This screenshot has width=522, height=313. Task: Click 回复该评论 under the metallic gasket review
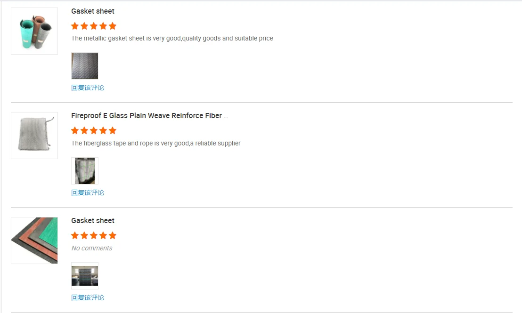tap(88, 88)
